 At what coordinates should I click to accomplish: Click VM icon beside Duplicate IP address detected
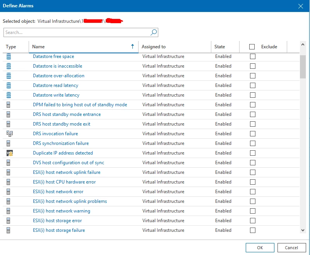[x=10, y=153]
